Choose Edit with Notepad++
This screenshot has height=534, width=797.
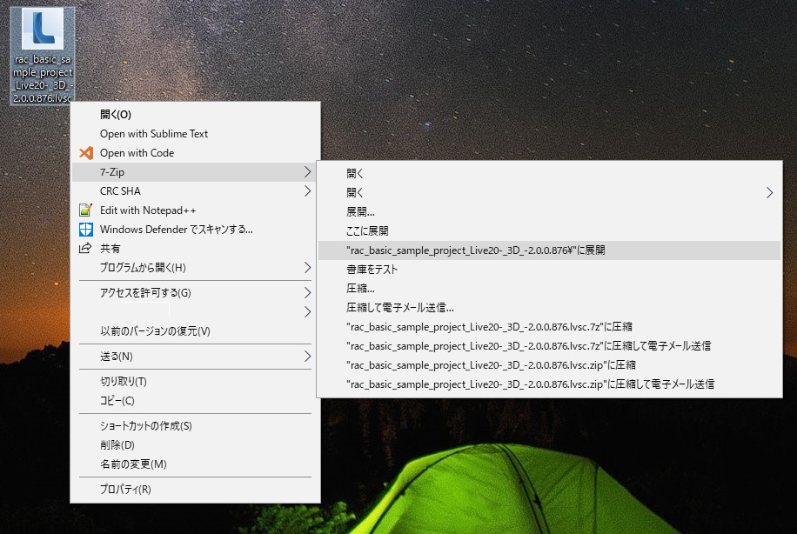(195, 210)
